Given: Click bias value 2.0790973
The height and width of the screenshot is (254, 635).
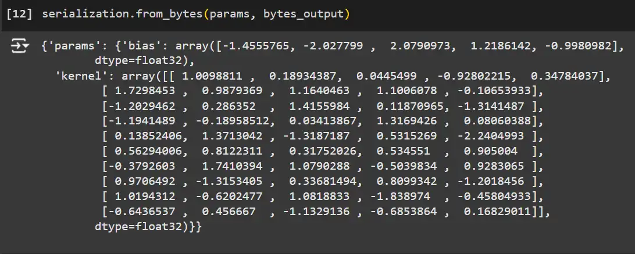Looking at the screenshot, I should coord(420,46).
